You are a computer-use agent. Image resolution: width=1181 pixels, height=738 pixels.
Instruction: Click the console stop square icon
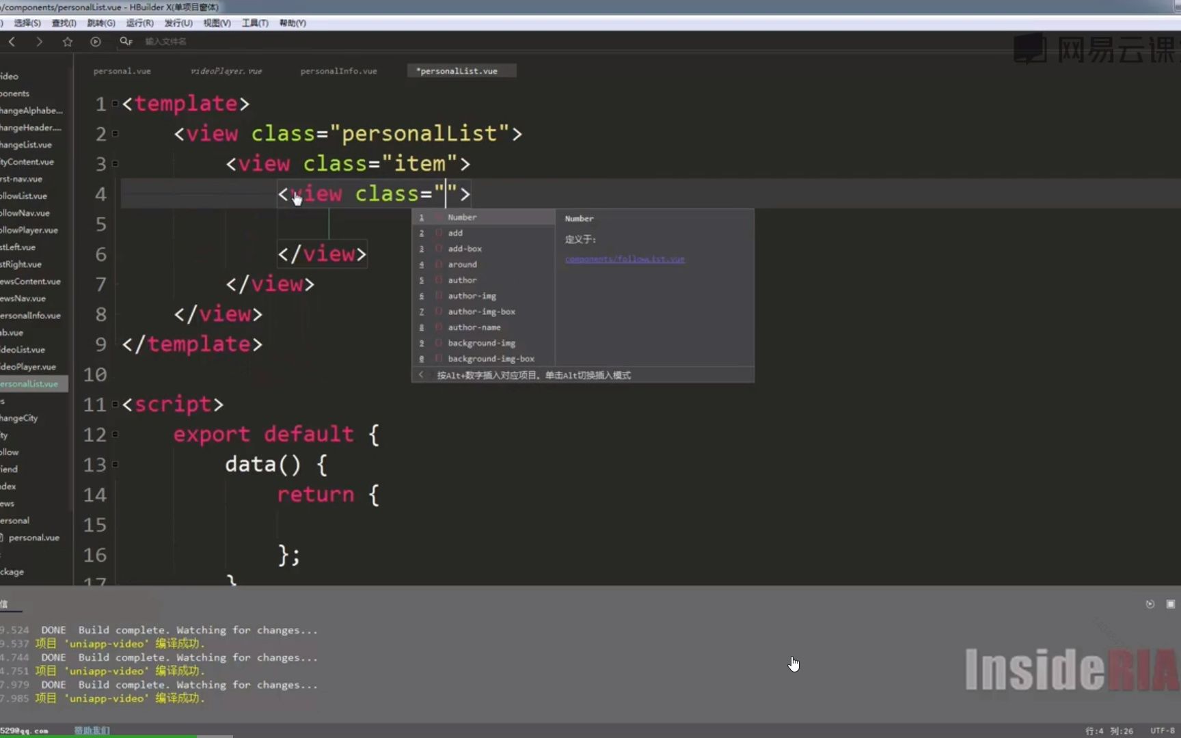pos(1171,604)
